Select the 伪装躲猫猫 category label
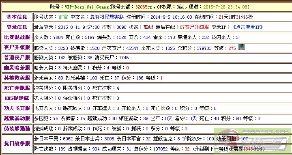The image size is (292, 155). coord(17,128)
